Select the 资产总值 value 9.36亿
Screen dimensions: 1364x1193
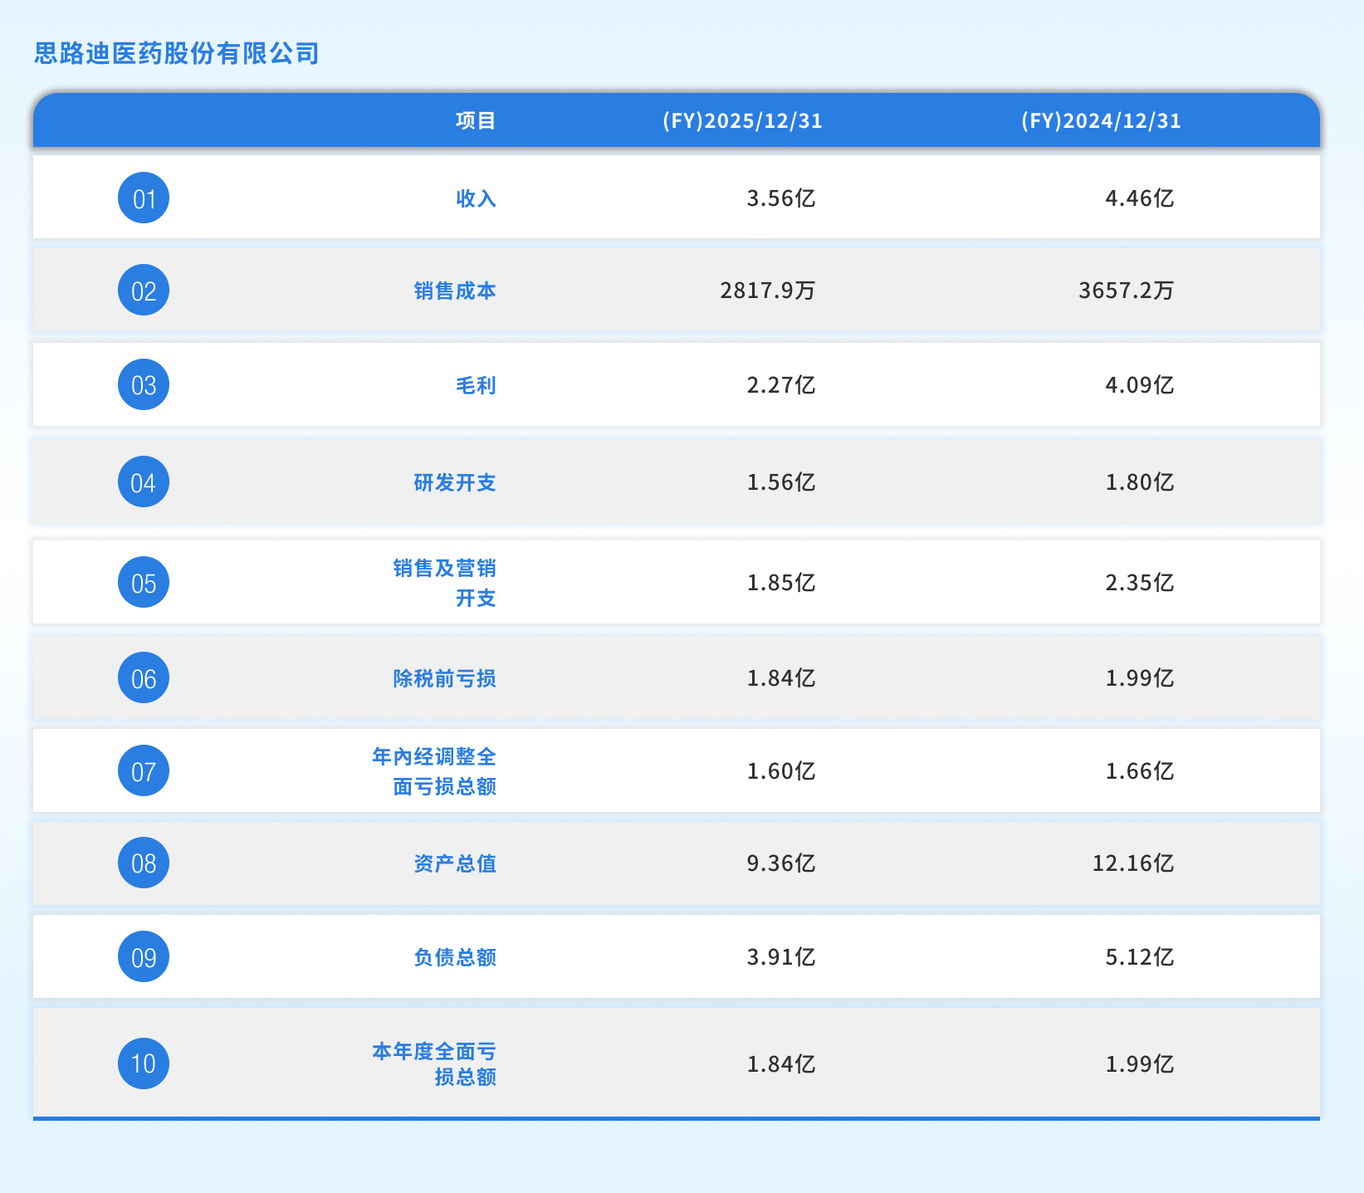(781, 863)
